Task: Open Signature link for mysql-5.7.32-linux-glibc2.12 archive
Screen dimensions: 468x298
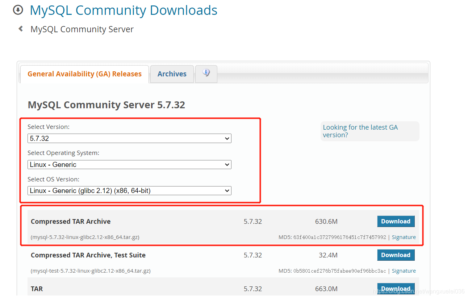Action: coord(404,237)
